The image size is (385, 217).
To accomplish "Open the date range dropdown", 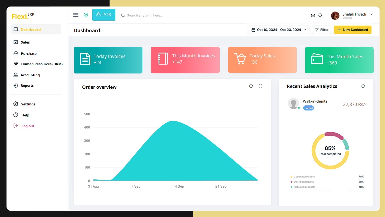I will [279, 30].
